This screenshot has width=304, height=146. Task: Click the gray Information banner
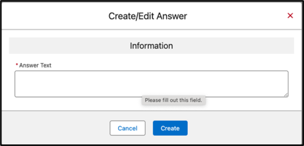click(151, 46)
